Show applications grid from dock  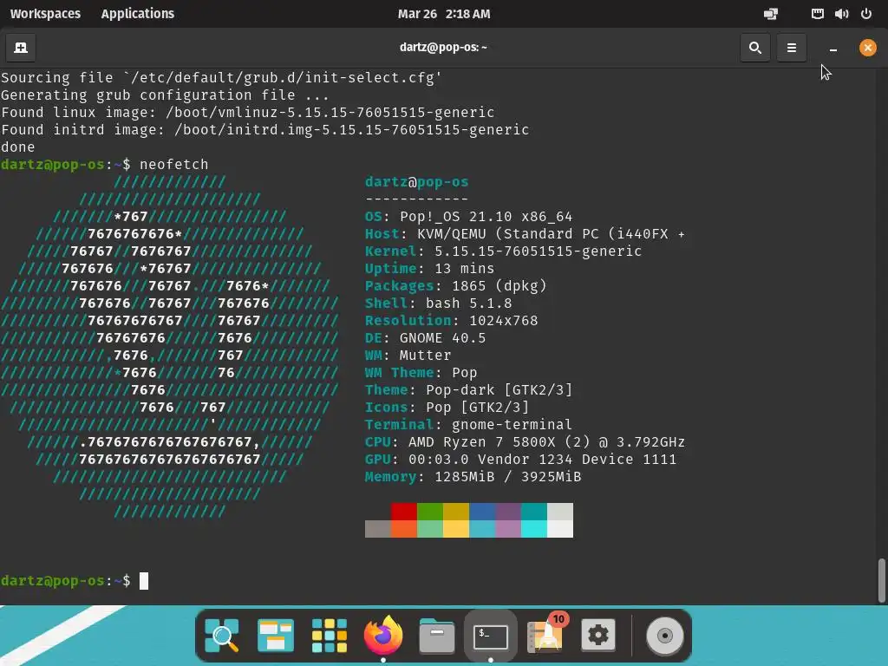(x=329, y=636)
